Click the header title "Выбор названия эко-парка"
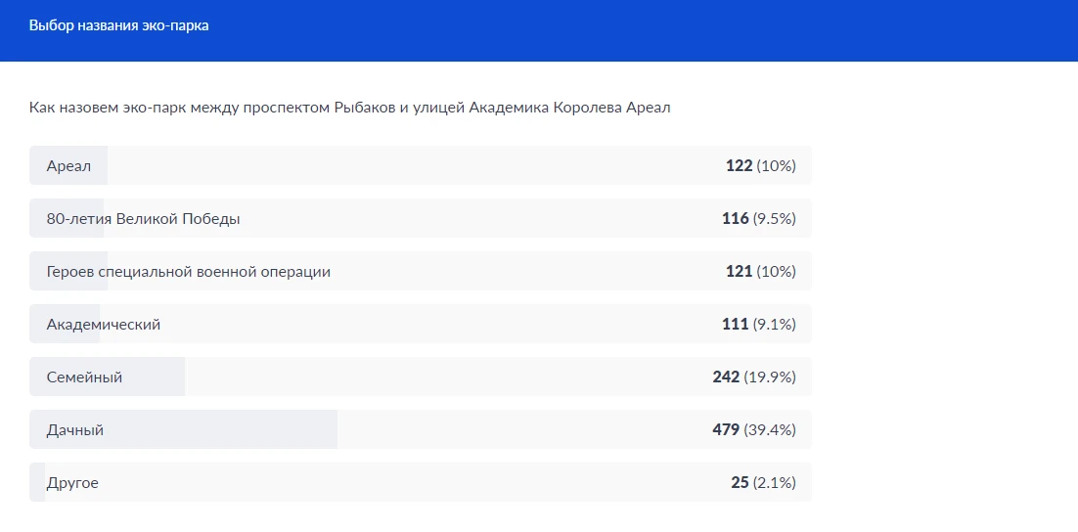 (x=118, y=26)
